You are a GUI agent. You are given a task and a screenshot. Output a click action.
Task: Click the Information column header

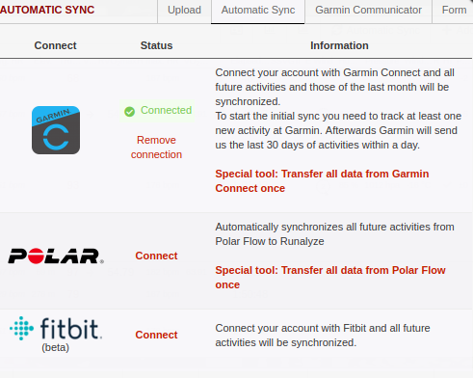(x=339, y=45)
